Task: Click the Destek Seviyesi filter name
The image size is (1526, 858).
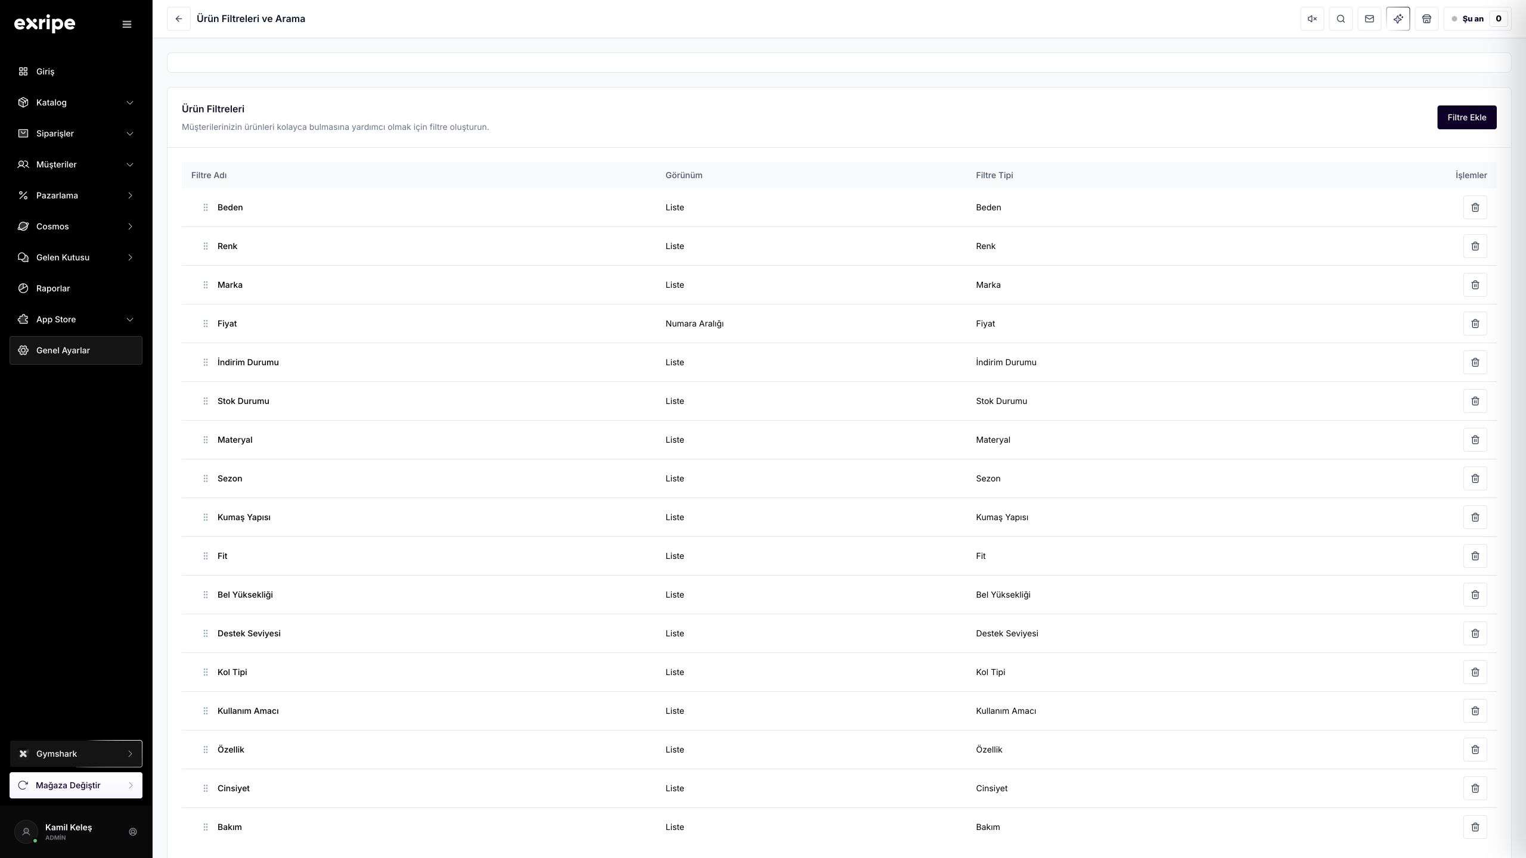Action: coord(249,633)
